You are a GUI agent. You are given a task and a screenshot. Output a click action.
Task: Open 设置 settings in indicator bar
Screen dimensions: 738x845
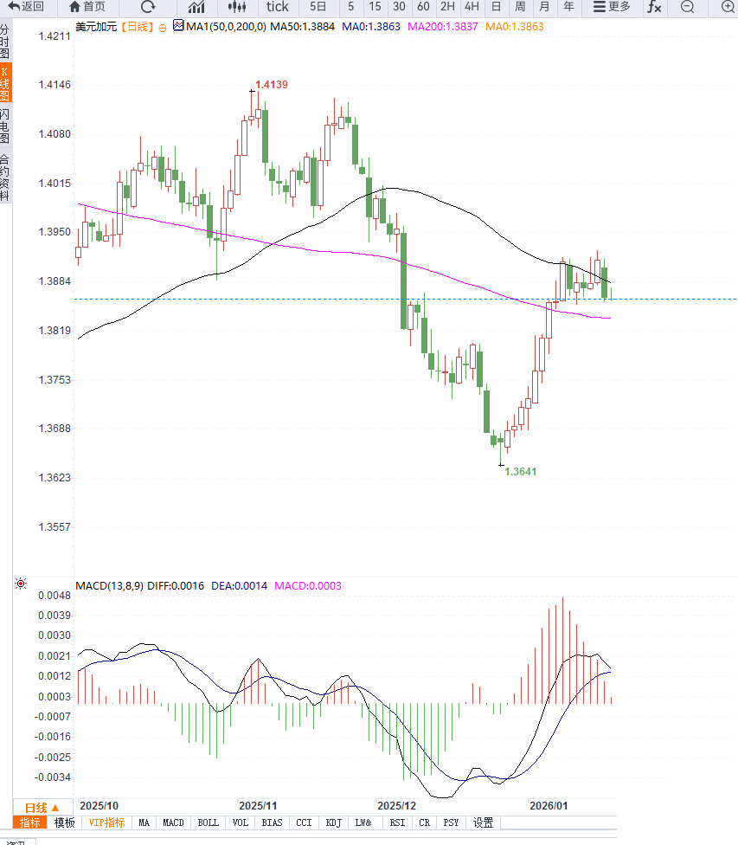pos(483,822)
